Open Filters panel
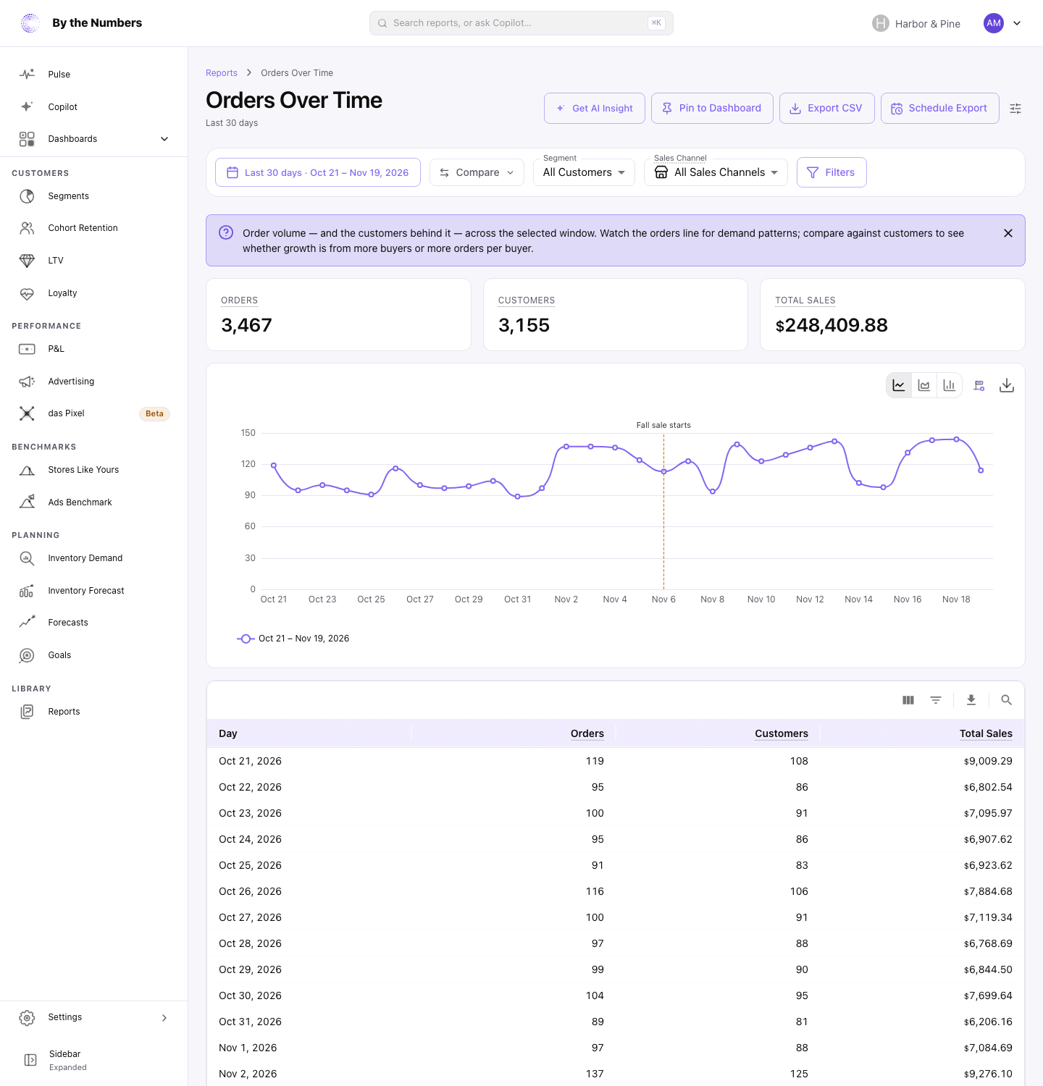 (x=832, y=172)
